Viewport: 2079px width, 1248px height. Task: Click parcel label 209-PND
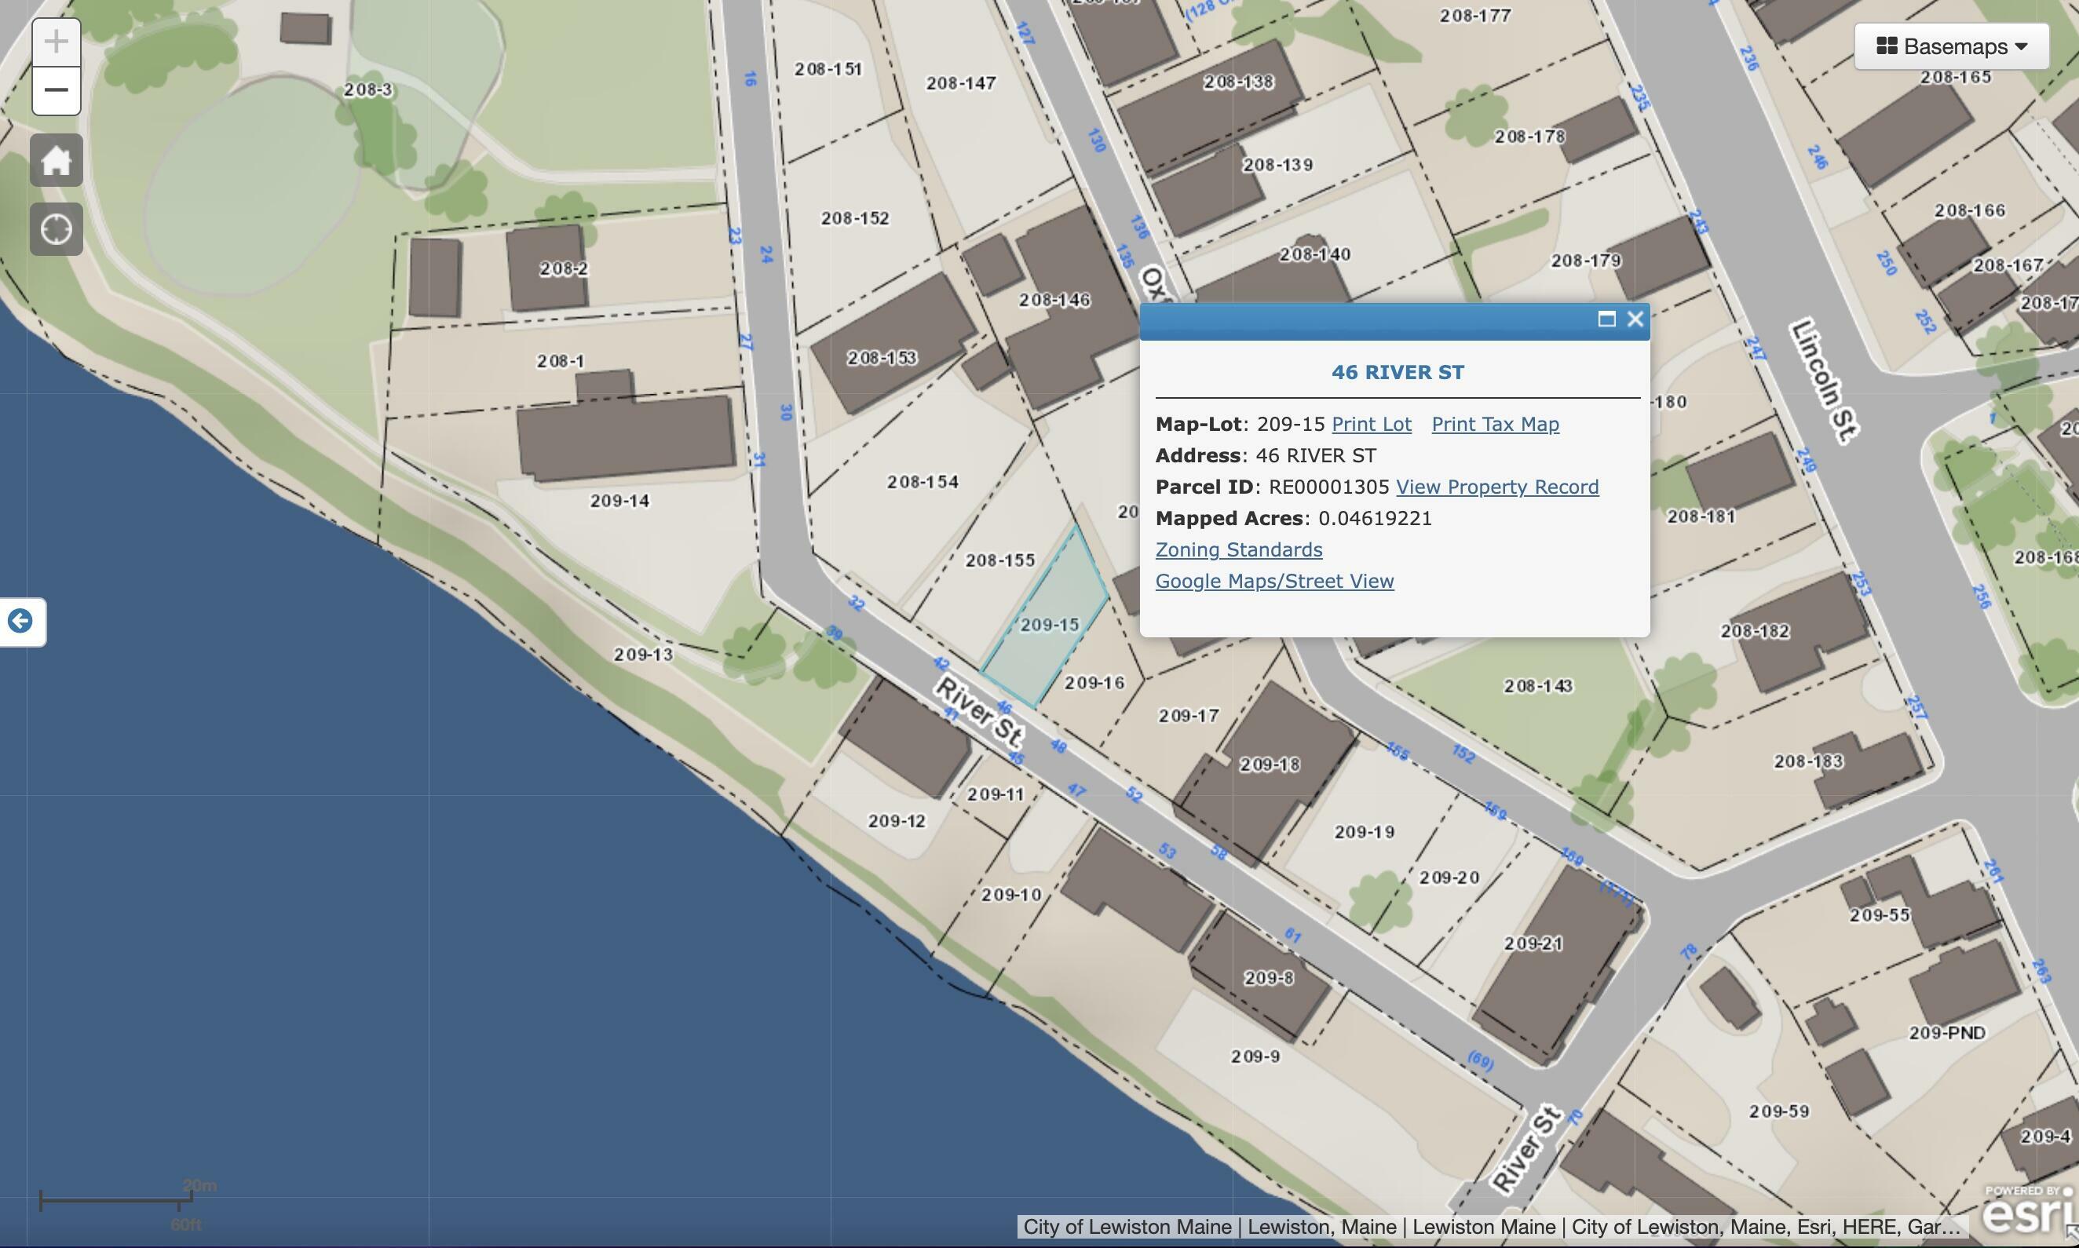pyautogui.click(x=1947, y=1033)
